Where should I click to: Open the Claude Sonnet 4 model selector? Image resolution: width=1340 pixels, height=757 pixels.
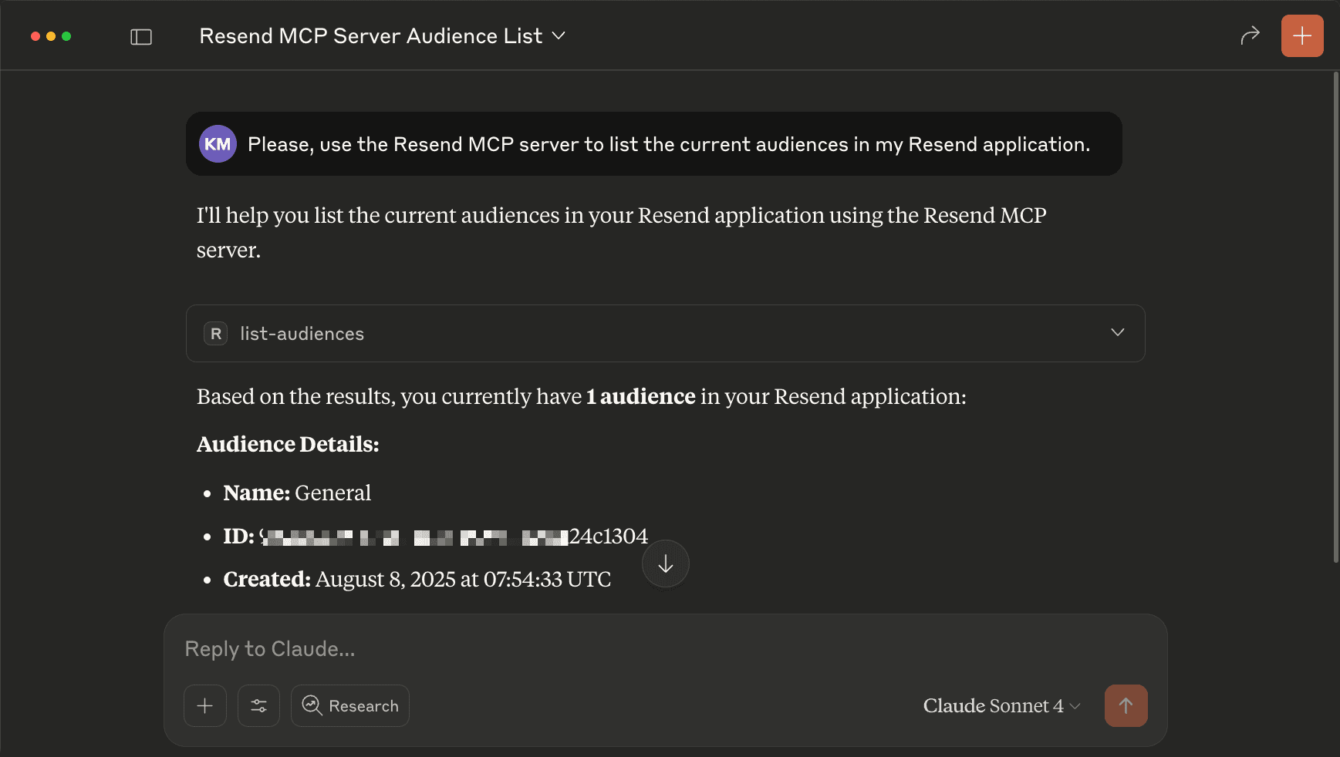[x=1001, y=705]
